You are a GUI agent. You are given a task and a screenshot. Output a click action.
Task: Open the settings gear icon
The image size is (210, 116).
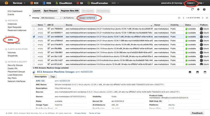198,9
